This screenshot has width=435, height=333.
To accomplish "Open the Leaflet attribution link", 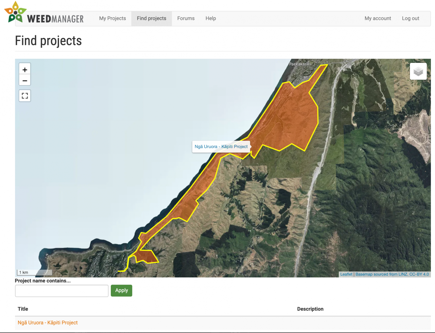I will (346, 274).
